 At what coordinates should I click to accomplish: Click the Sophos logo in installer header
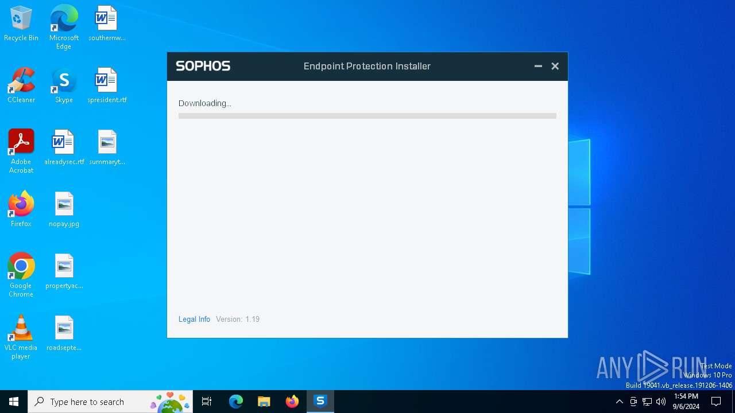point(203,66)
